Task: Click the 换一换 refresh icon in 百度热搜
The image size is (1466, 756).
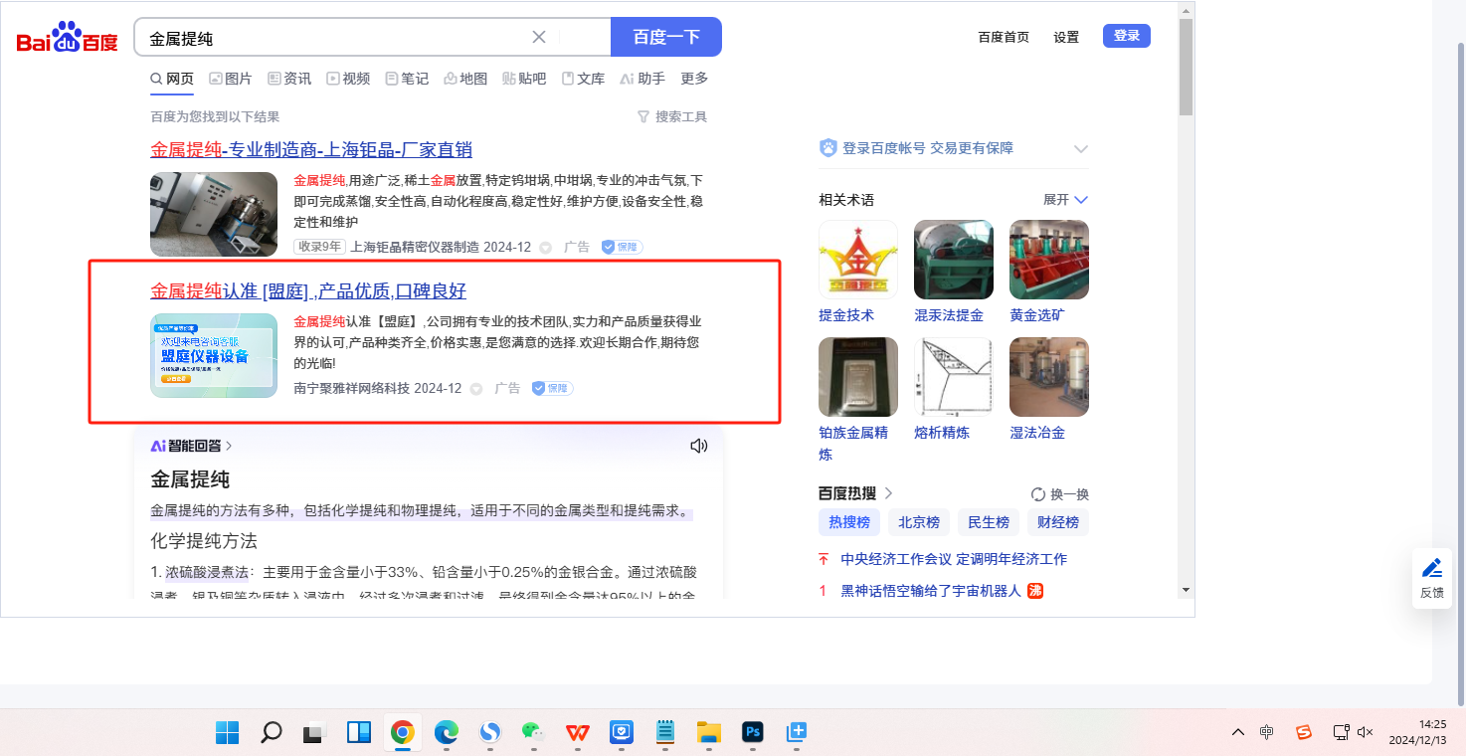Action: [x=1038, y=494]
